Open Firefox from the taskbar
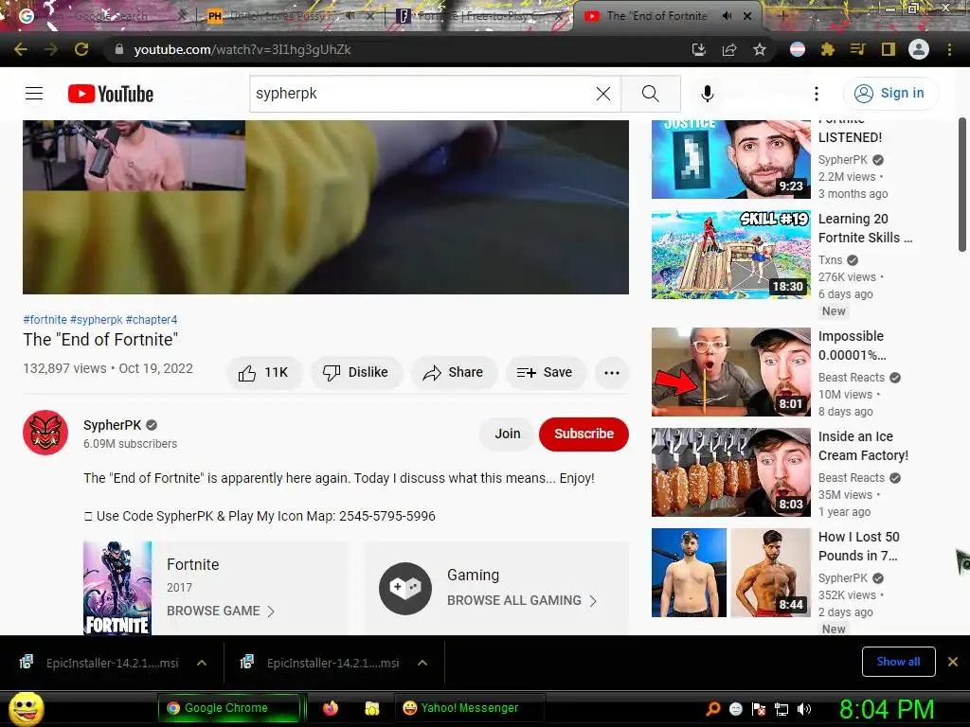The width and height of the screenshot is (970, 727). [x=331, y=708]
